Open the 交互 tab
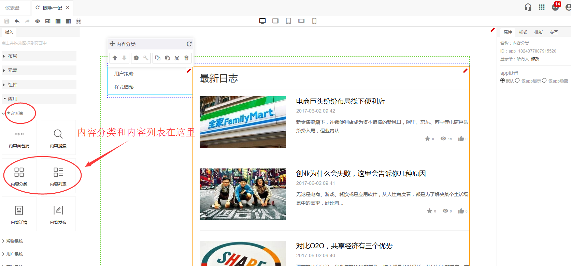Screen dimensions: 571x266 point(554,32)
